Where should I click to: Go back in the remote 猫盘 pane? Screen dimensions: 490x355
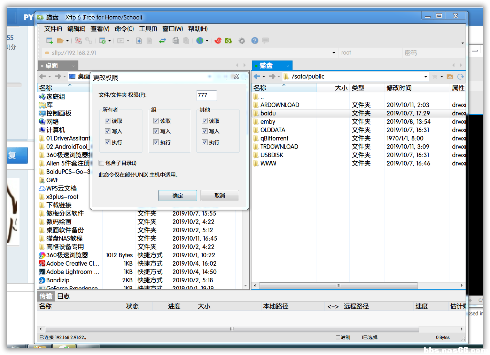tap(257, 76)
